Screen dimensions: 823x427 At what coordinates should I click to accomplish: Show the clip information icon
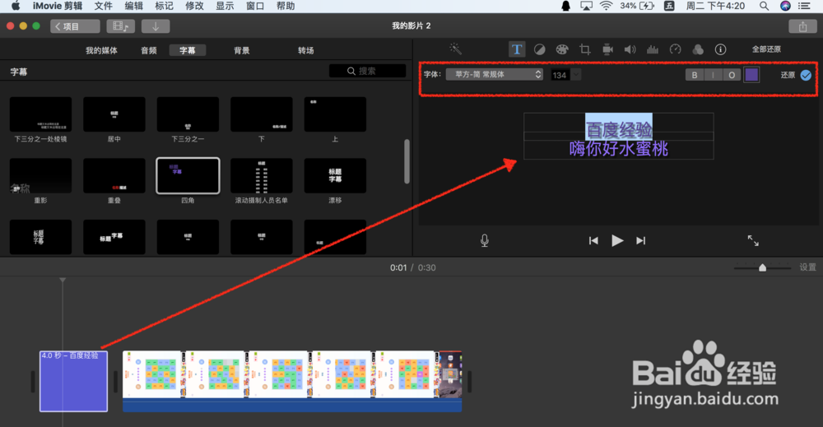click(x=721, y=49)
